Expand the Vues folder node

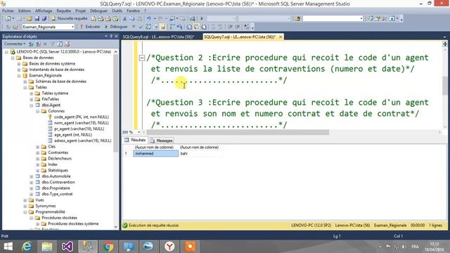click(x=25, y=200)
